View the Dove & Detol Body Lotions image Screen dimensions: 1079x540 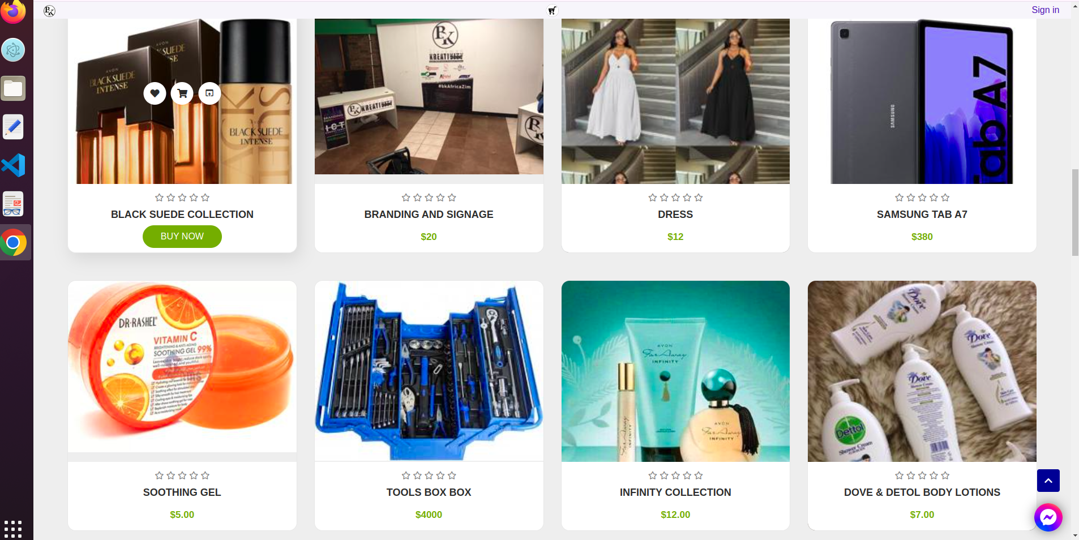(x=922, y=371)
